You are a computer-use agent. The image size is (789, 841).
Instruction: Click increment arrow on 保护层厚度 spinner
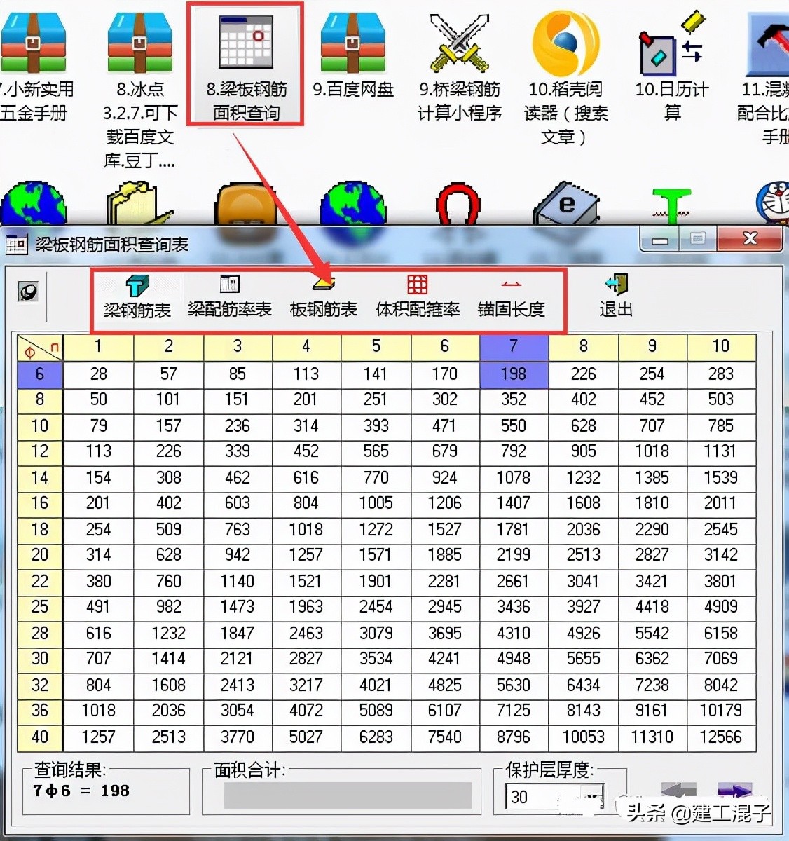click(x=592, y=791)
